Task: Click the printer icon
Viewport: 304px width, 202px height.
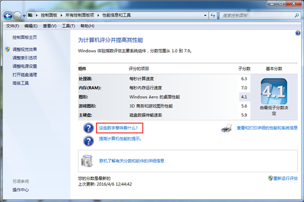Action: coord(226,128)
